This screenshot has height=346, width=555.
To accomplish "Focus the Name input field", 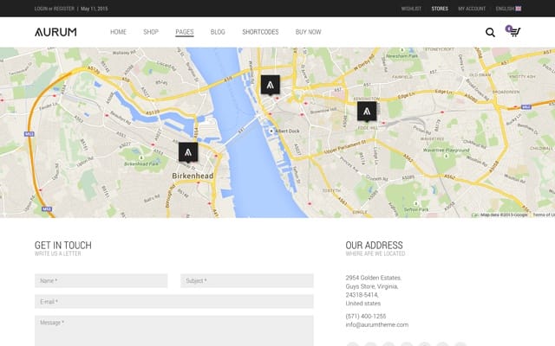I will (101, 280).
